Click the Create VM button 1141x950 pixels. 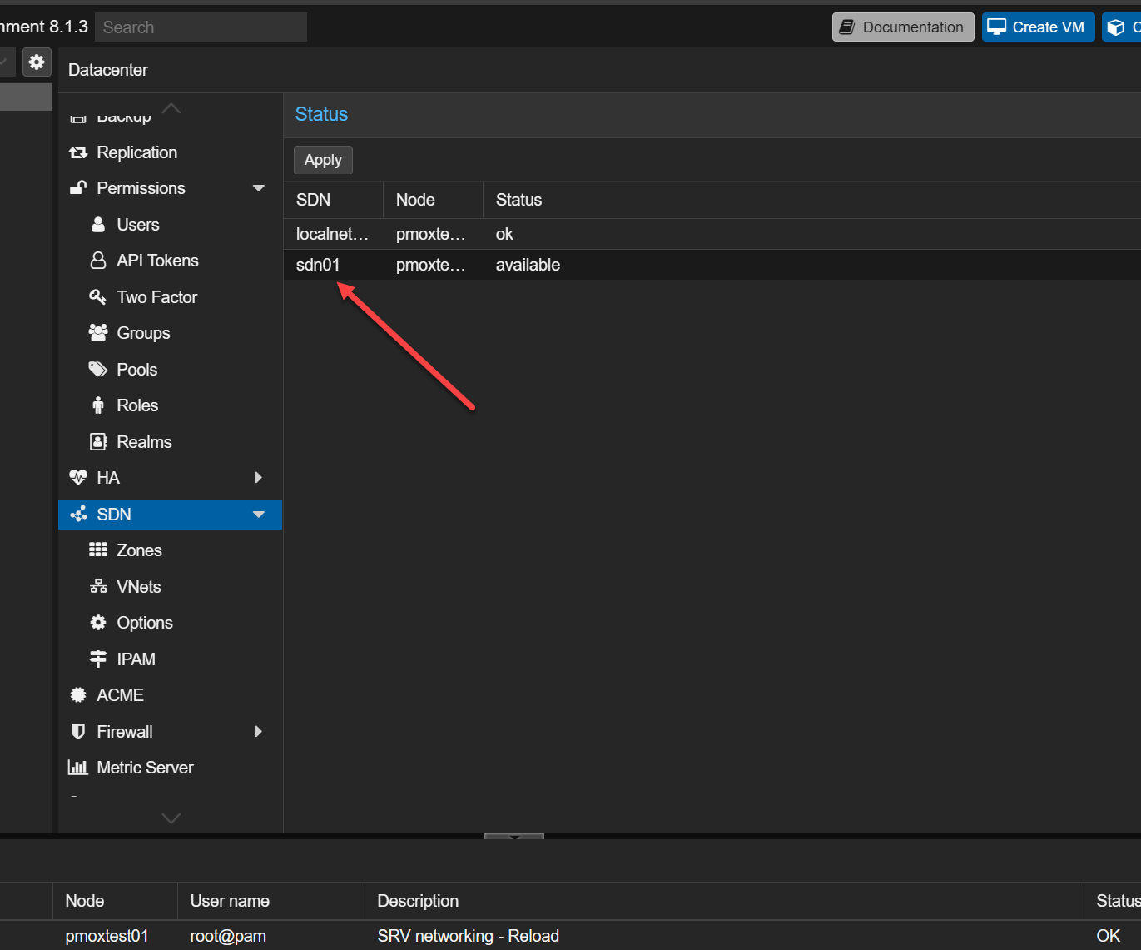1038,27
